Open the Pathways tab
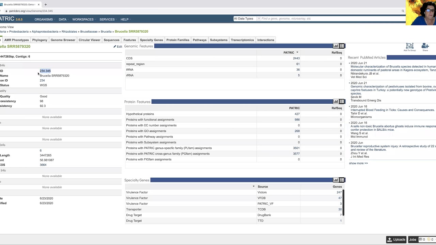Viewport: 436px width, 245px height. pos(200,40)
